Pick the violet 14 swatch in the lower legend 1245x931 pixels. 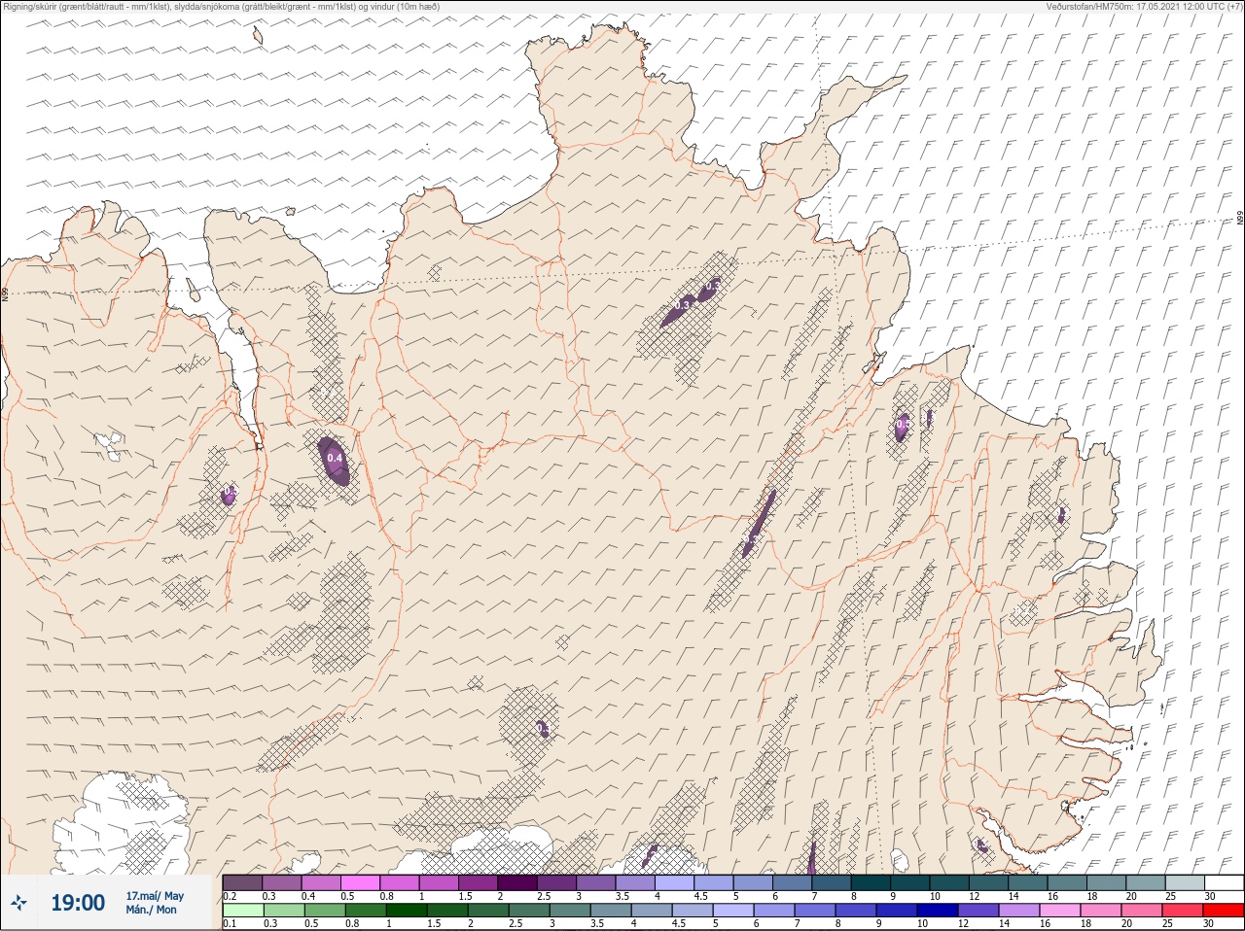(1019, 911)
